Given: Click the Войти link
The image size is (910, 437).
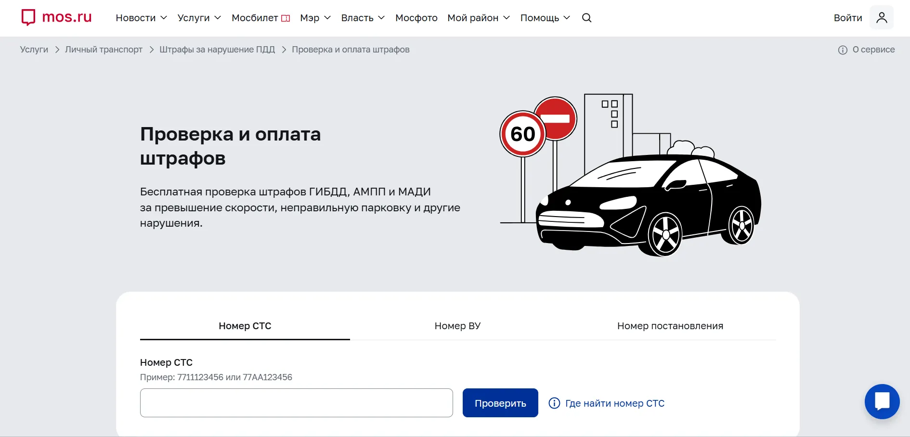Looking at the screenshot, I should click(847, 17).
